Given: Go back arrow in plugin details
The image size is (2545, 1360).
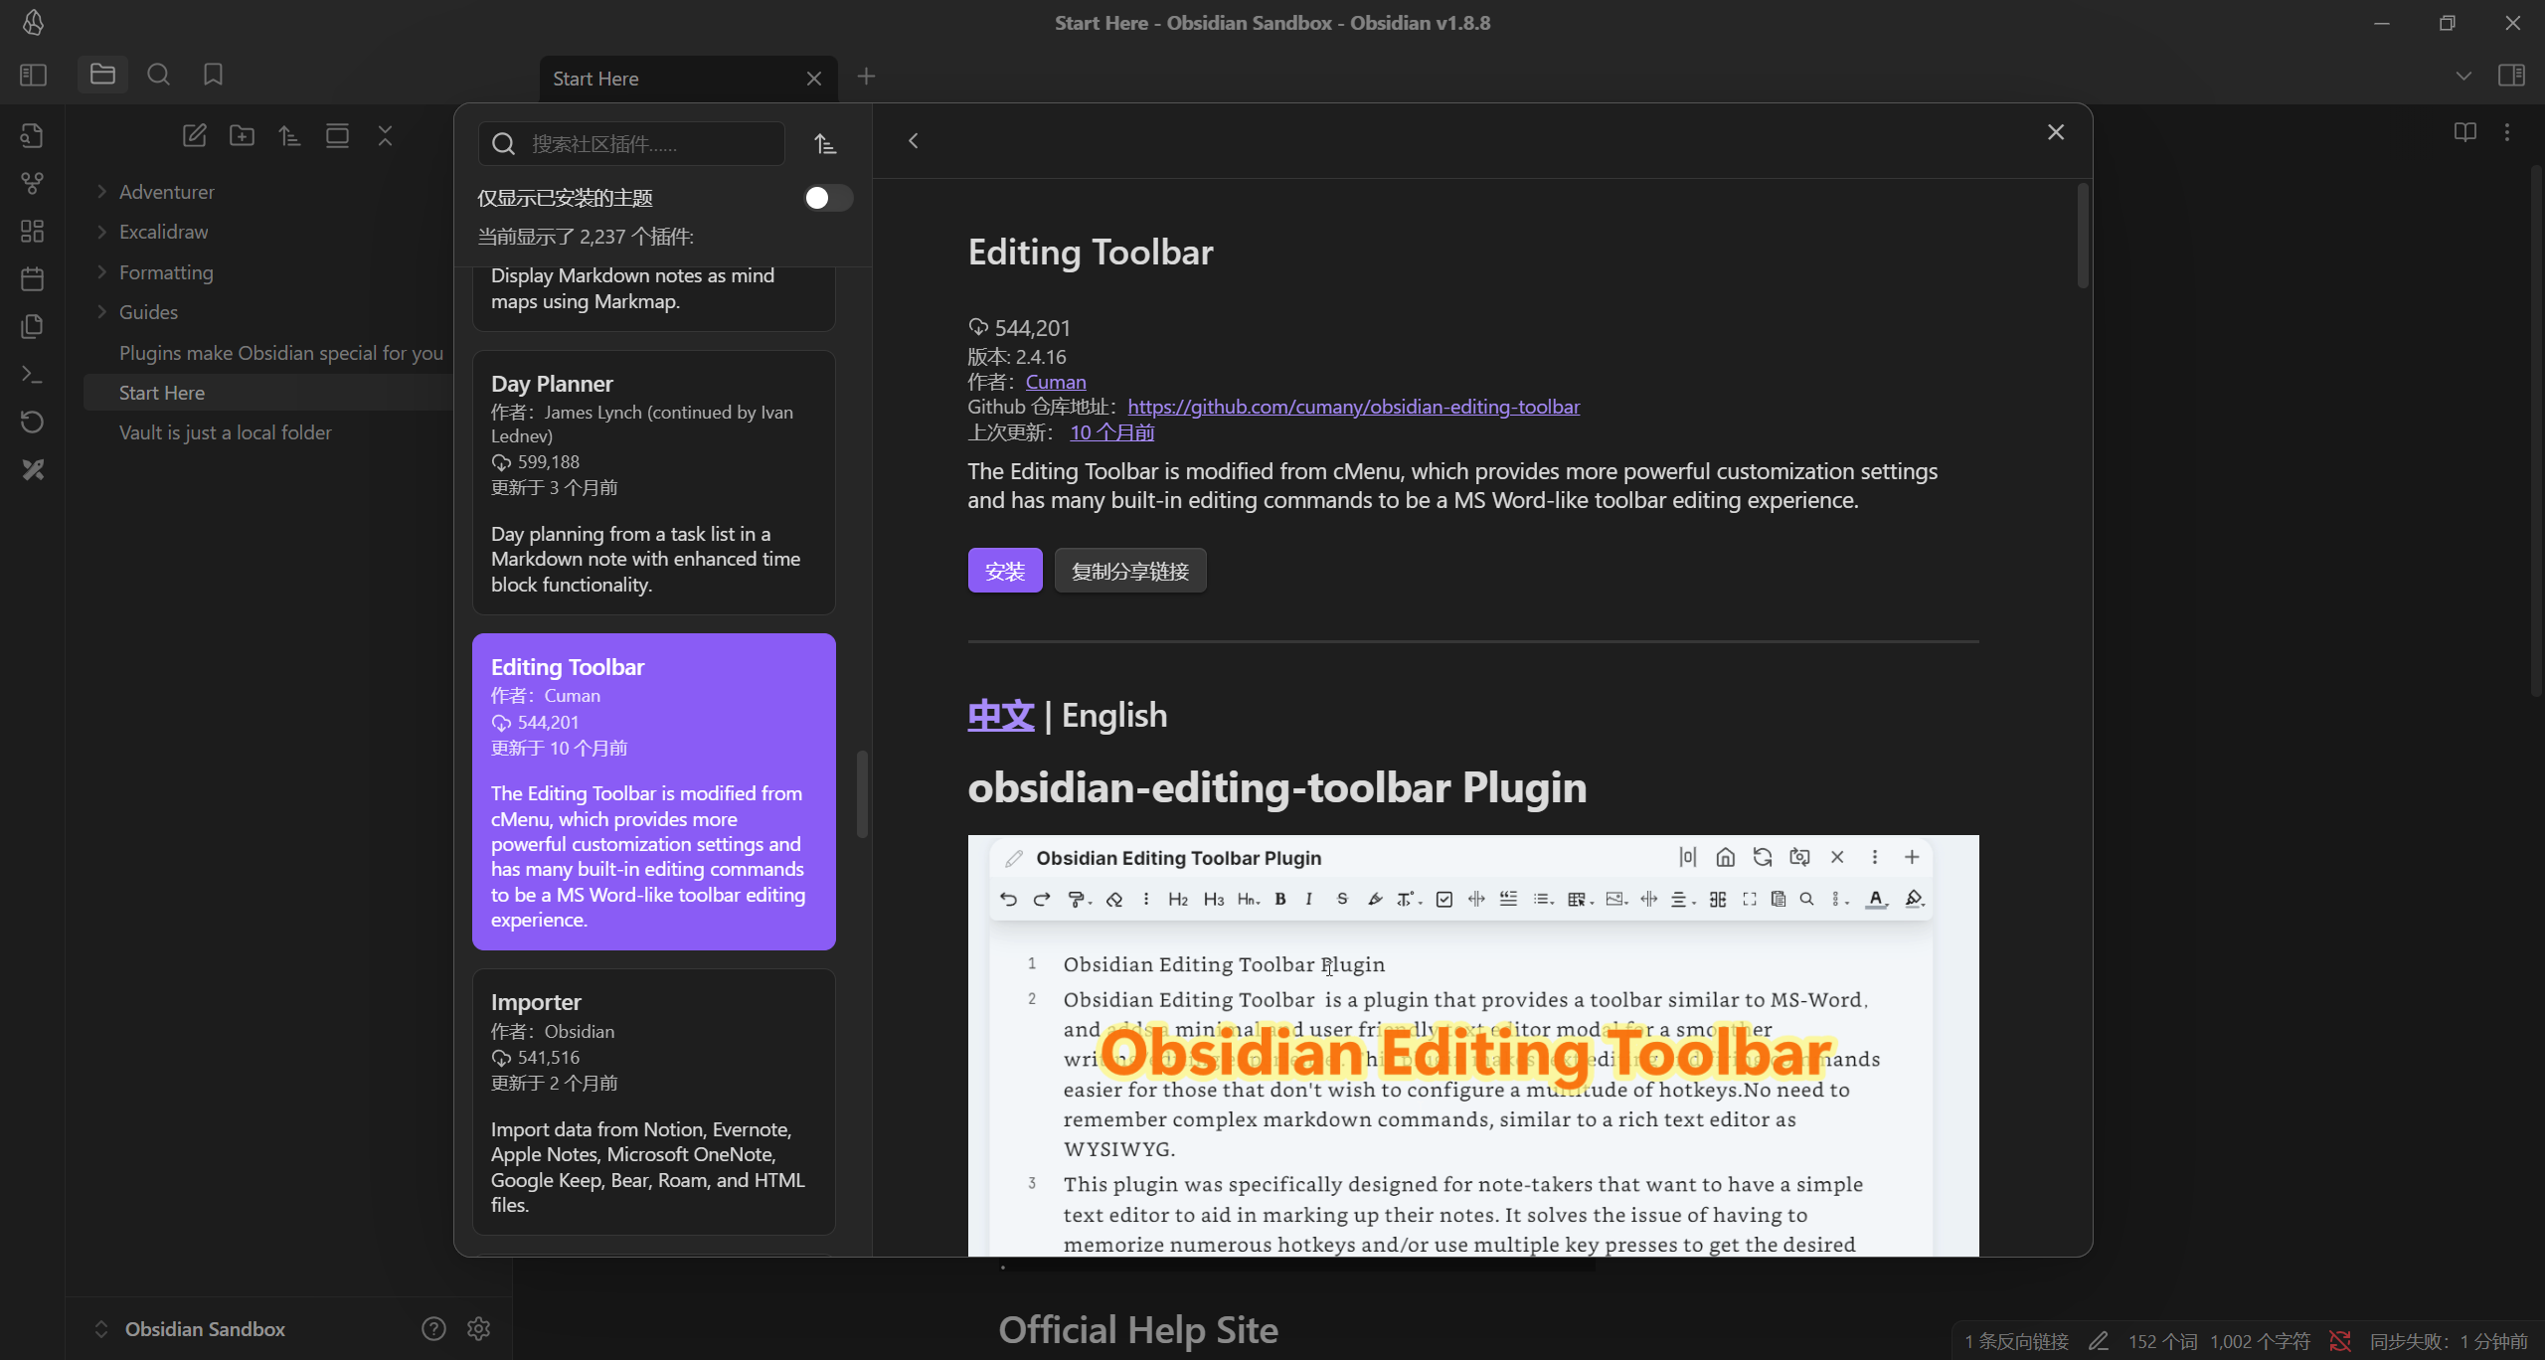Looking at the screenshot, I should click(913, 141).
